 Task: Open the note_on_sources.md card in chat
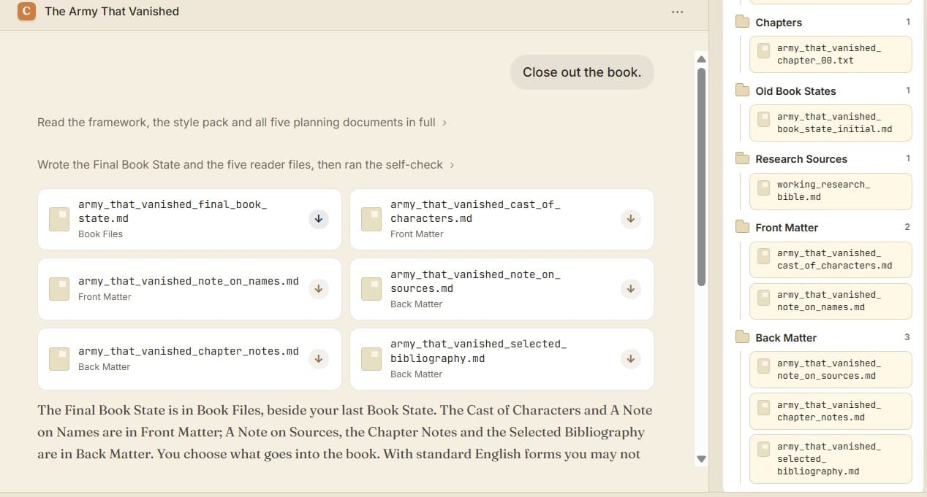coord(502,289)
